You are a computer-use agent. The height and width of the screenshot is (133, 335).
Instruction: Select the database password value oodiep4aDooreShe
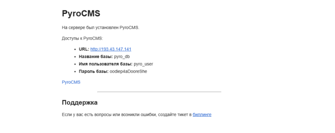pos(128,72)
